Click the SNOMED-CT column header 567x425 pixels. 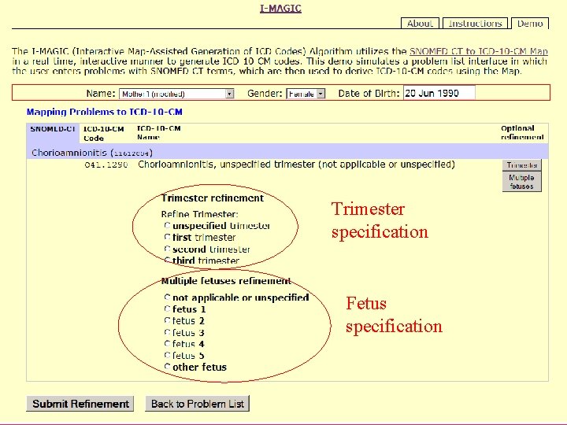(x=53, y=129)
